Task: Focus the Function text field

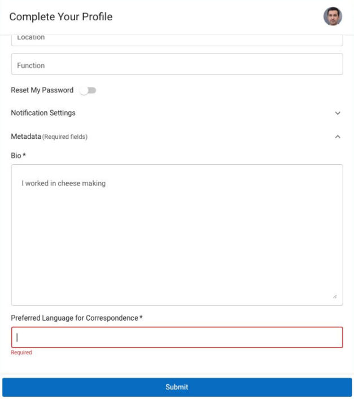Action: pyautogui.click(x=177, y=65)
